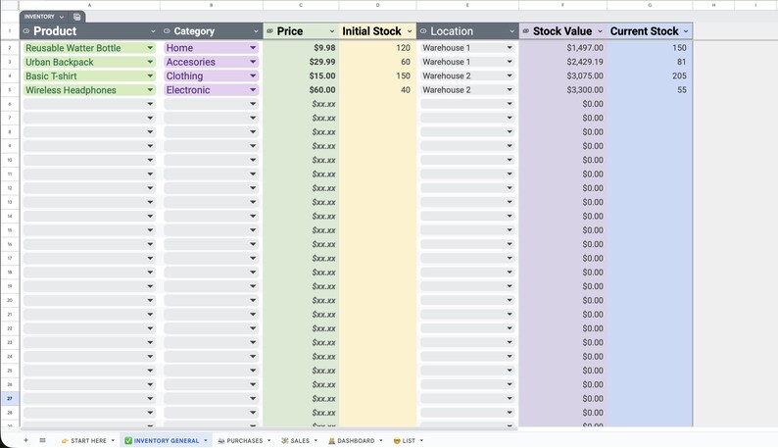Click the column type icon beside Product header
This screenshot has height=448, width=778.
point(26,30)
